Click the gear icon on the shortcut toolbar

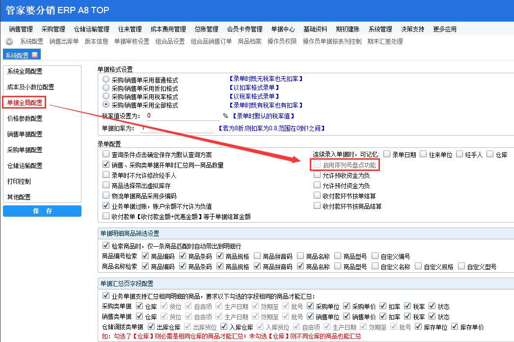[9, 42]
